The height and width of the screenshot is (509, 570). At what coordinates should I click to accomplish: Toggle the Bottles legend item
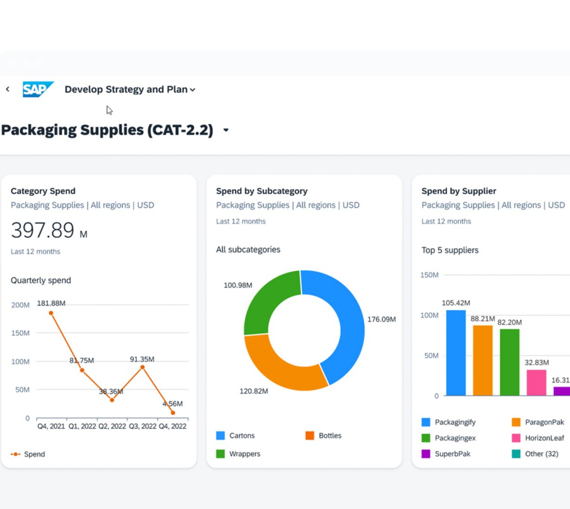pos(323,435)
